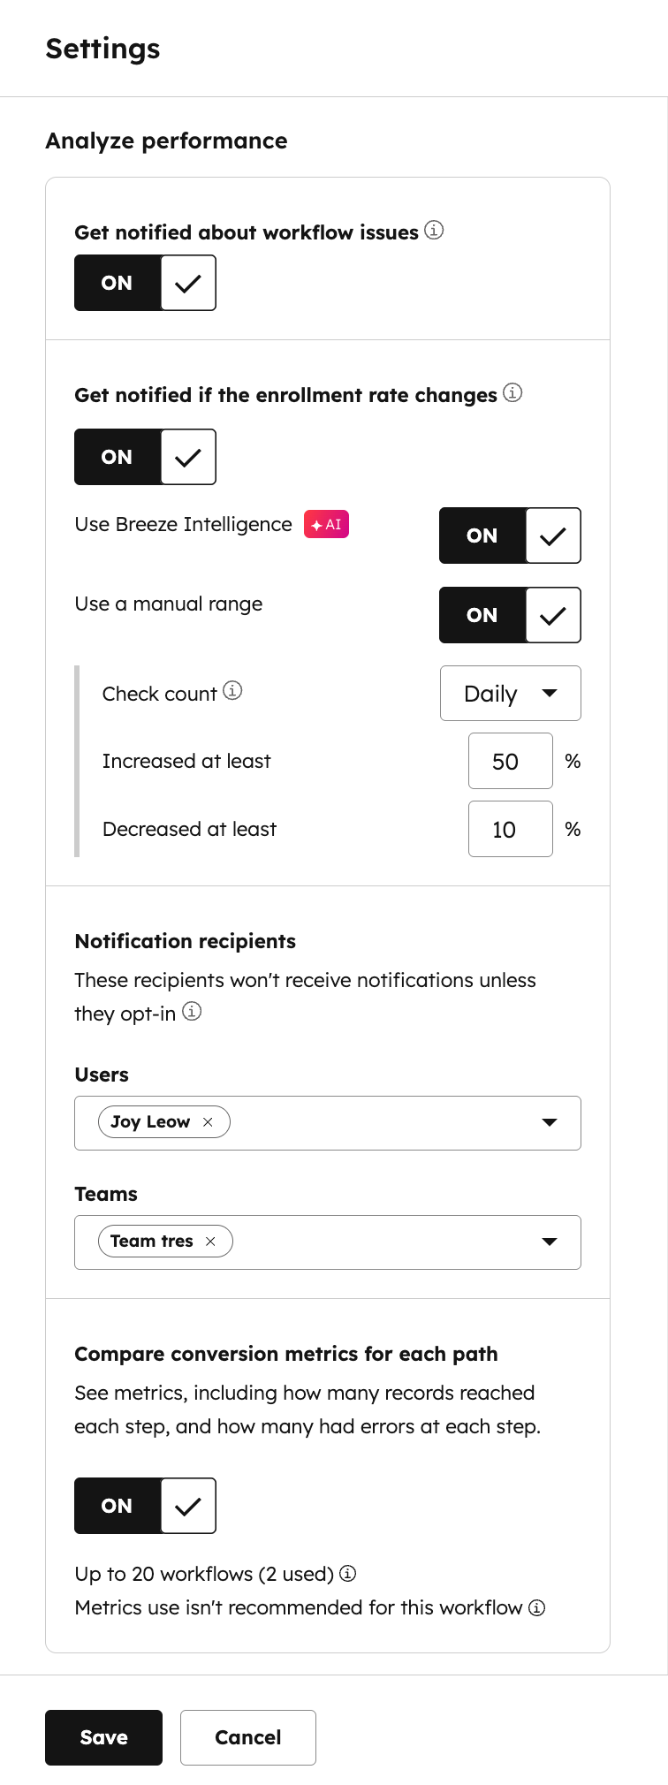This screenshot has width=668, height=1785.
Task: View the Check count info icon
Action: tap(232, 692)
